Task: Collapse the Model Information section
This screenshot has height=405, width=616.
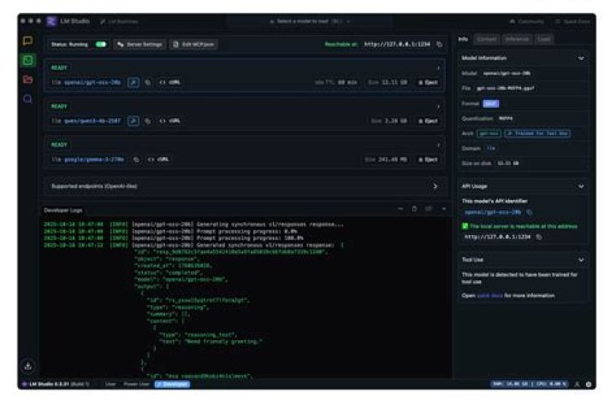Action: (x=581, y=58)
